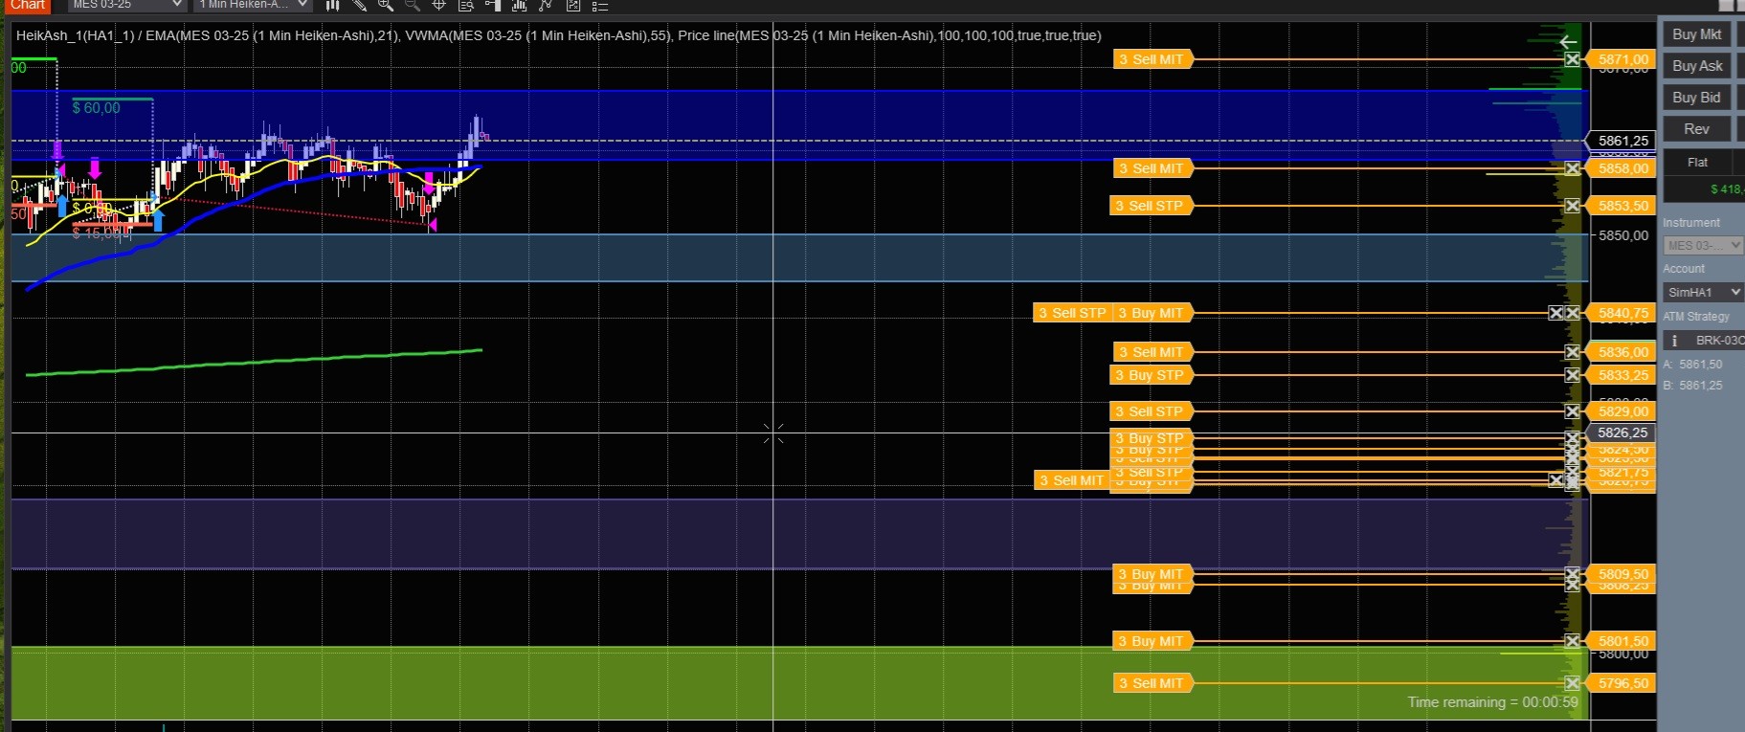
Task: Click the Rev button
Action: (x=1697, y=129)
